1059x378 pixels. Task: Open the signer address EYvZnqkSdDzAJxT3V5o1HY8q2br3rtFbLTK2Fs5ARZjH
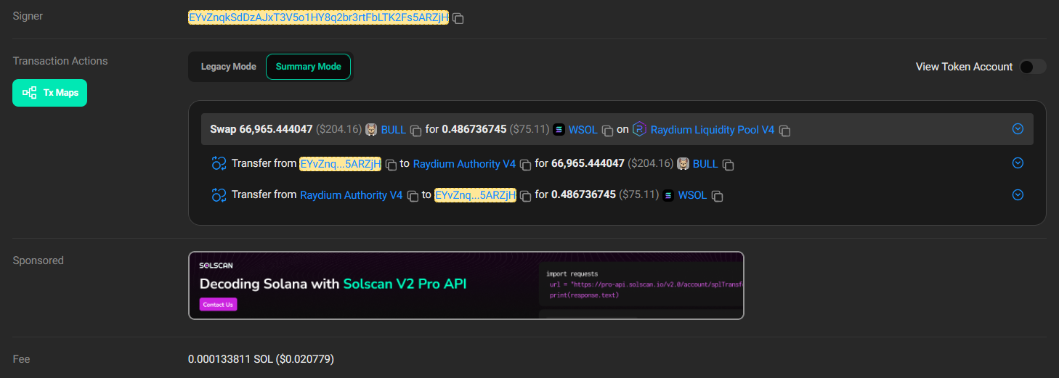[318, 17]
